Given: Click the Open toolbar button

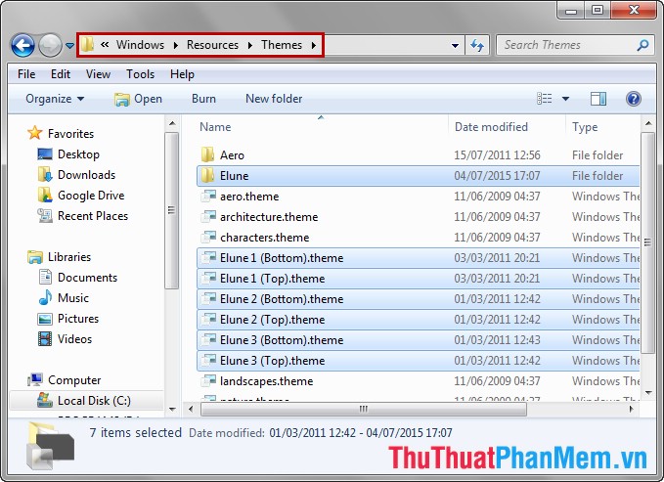Looking at the screenshot, I should tap(138, 99).
